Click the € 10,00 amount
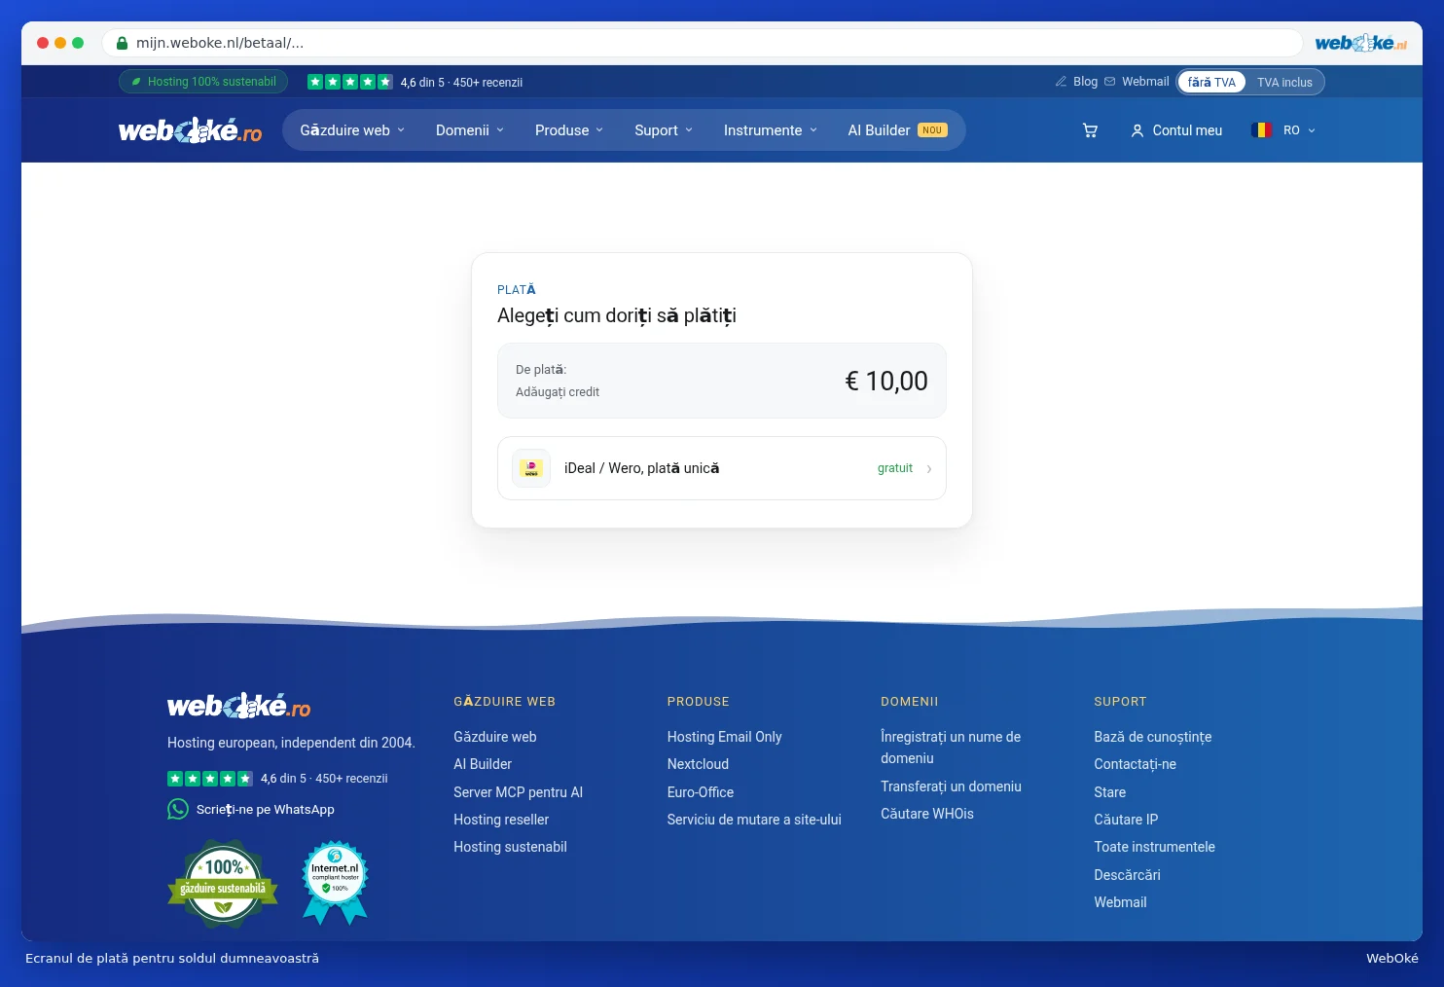 click(886, 381)
